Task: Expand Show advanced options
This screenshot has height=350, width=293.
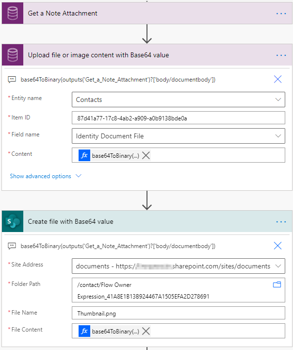Action: coord(46,176)
